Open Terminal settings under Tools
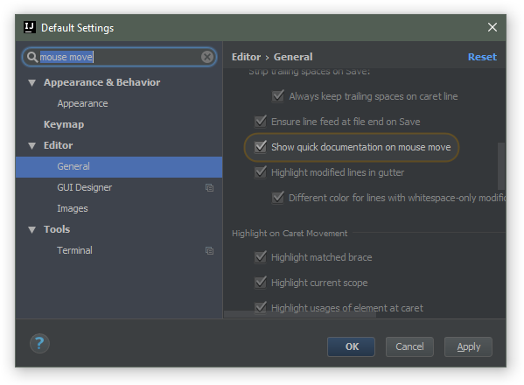Viewport: 524px width, 385px height. [74, 250]
